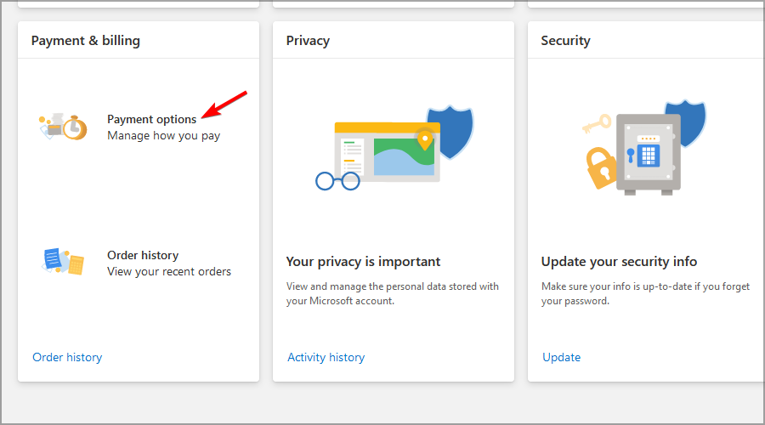Select the gray safe icon
This screenshot has width=765, height=425.
[648, 153]
